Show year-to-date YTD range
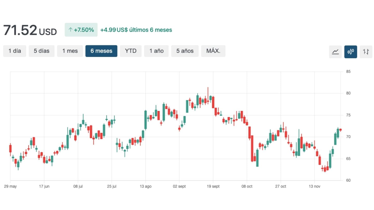The width and height of the screenshot is (374, 210). tap(131, 51)
